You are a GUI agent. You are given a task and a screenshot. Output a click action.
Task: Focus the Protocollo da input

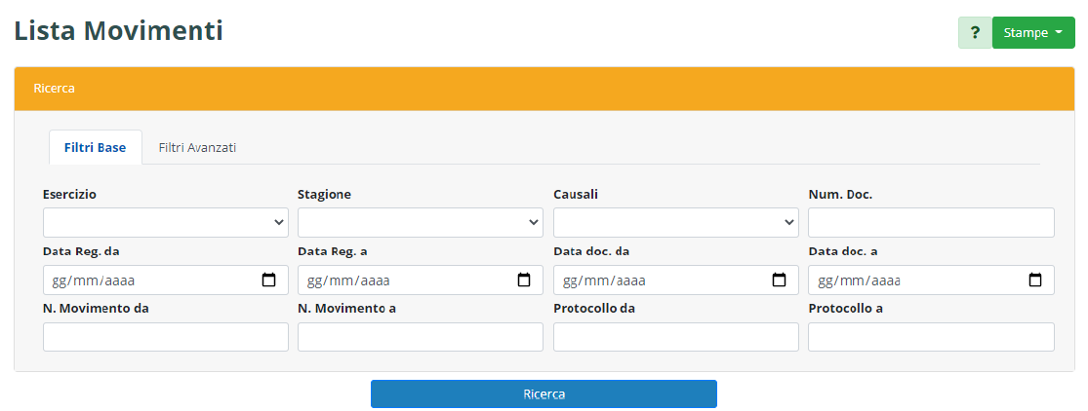pyautogui.click(x=676, y=337)
